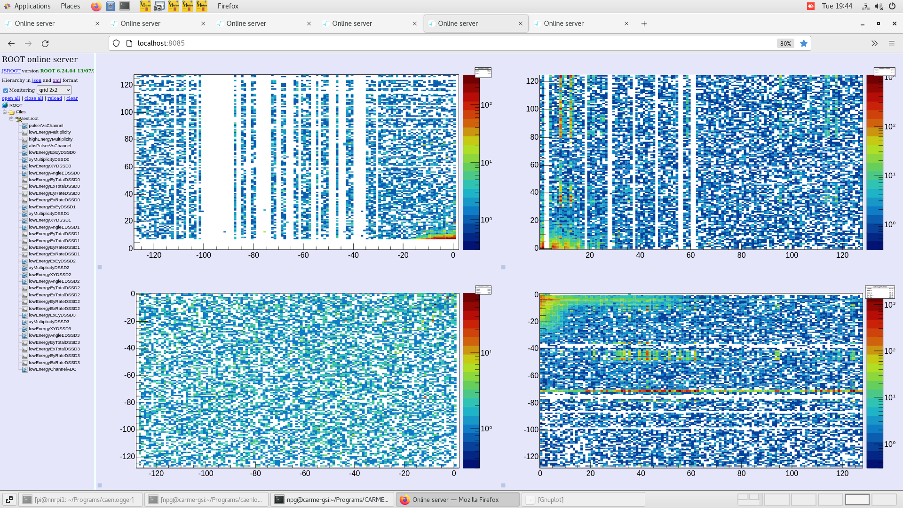Open Firefox hamburger application menu
Image resolution: width=903 pixels, height=508 pixels.
(x=891, y=43)
